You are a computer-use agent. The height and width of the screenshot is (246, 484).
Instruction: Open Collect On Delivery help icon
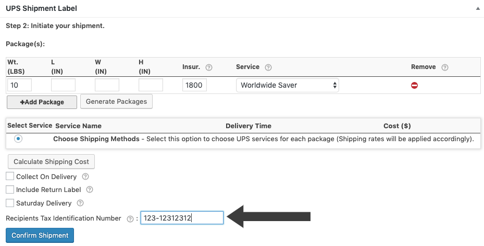(x=85, y=176)
